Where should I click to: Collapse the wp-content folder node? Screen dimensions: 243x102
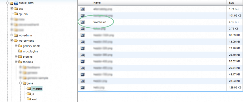pos(12,40)
